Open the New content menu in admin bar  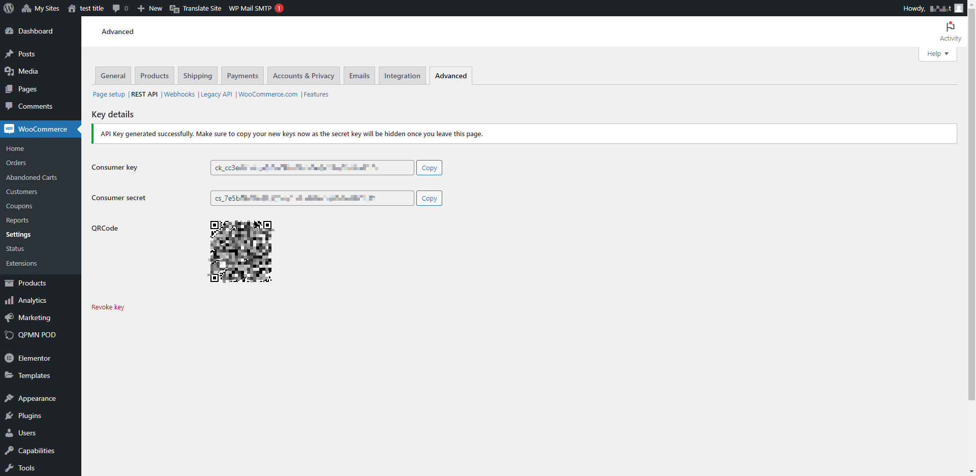pyautogui.click(x=150, y=8)
